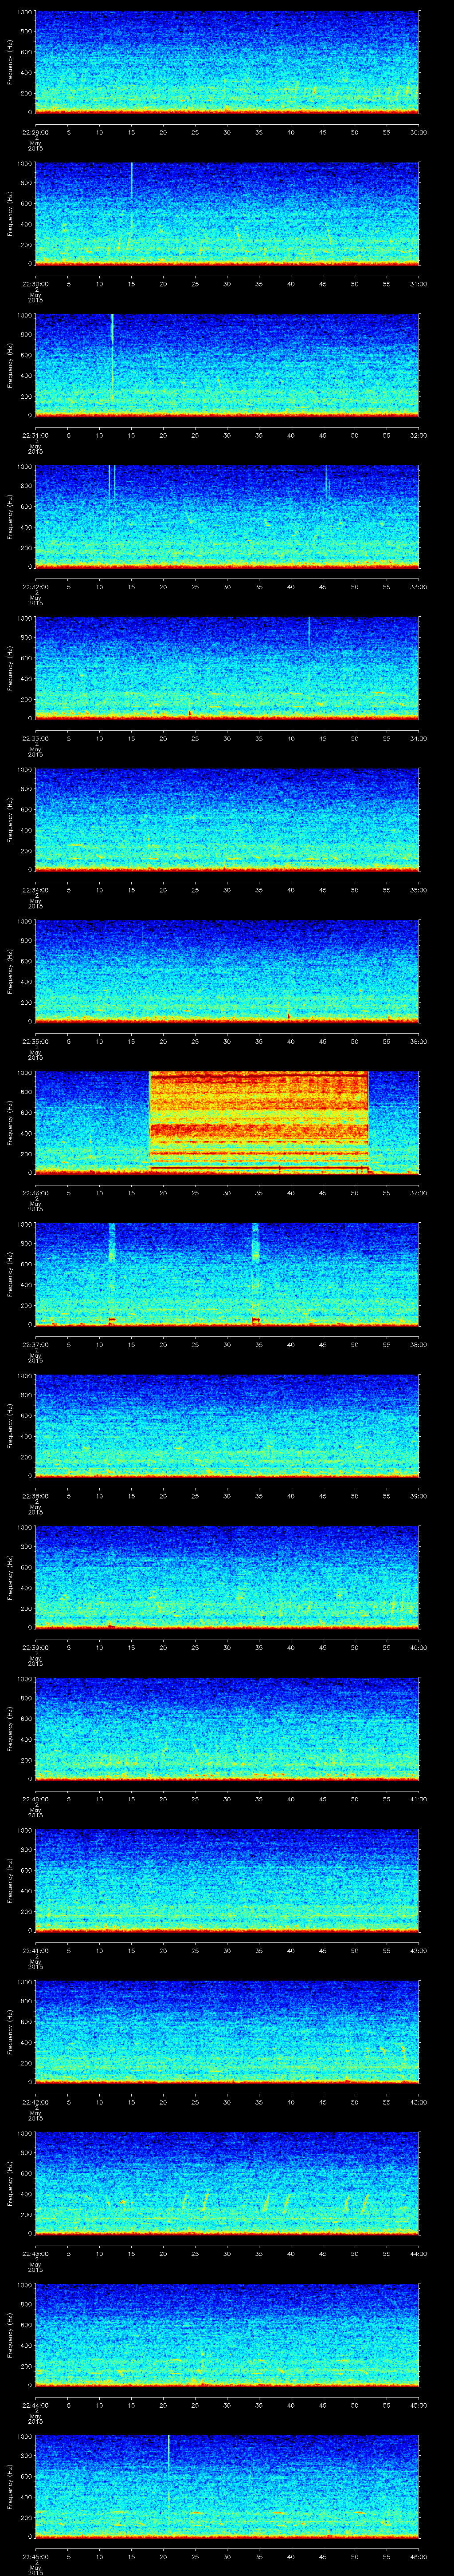Click the Frequency (Hz) label of 22:29:00 spectrogram
The width and height of the screenshot is (454, 2576).
point(10,62)
